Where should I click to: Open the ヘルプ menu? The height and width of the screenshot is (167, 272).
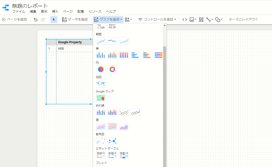tap(111, 12)
